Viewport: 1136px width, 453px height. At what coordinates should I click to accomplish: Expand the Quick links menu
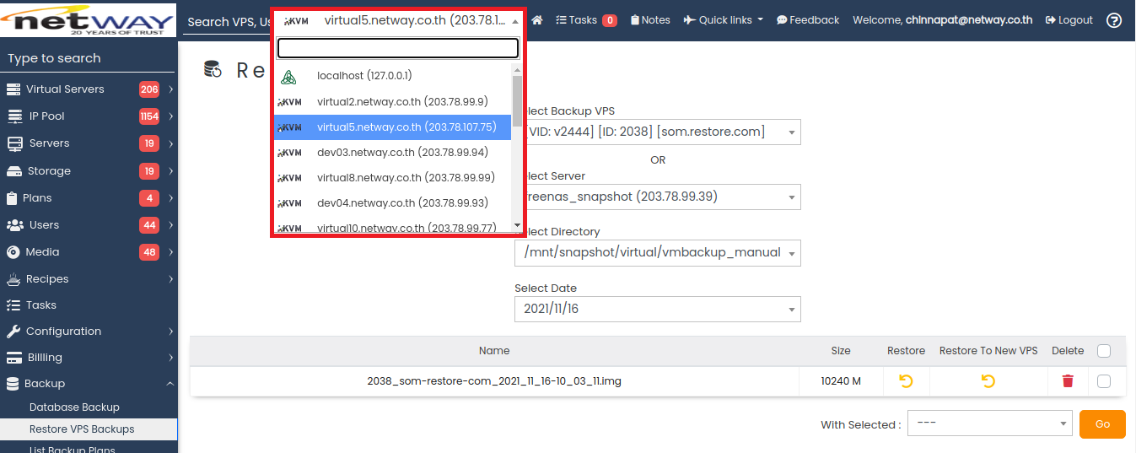(723, 20)
